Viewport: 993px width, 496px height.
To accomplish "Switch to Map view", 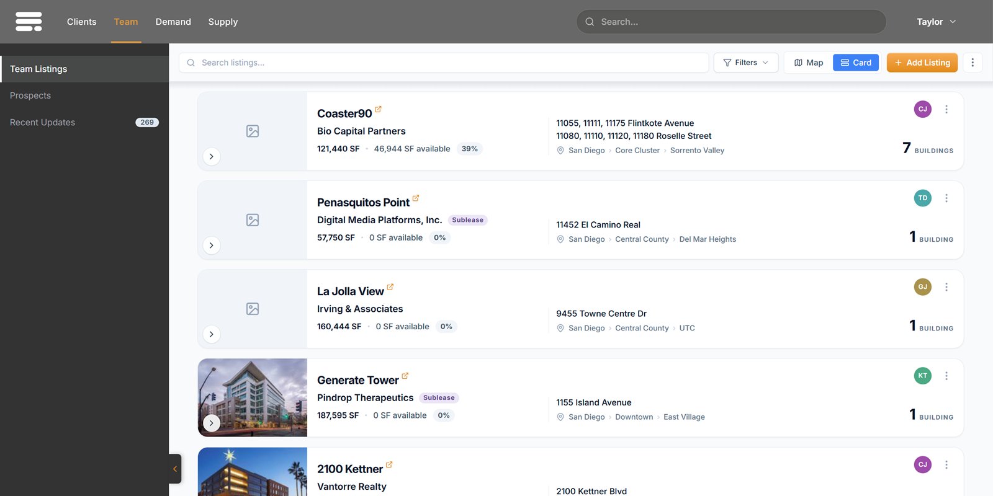I will tap(809, 63).
